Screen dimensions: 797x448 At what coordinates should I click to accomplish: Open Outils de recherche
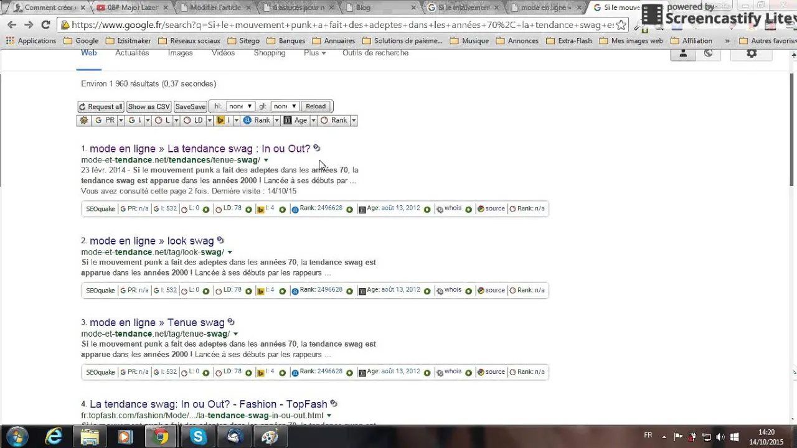(375, 53)
